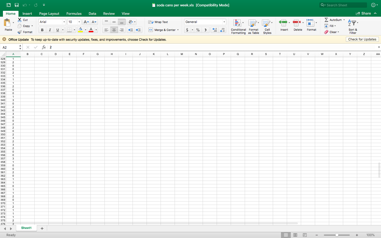Image resolution: width=381 pixels, height=238 pixels.
Task: Dismiss the Office Update notification
Action: pos(4,39)
